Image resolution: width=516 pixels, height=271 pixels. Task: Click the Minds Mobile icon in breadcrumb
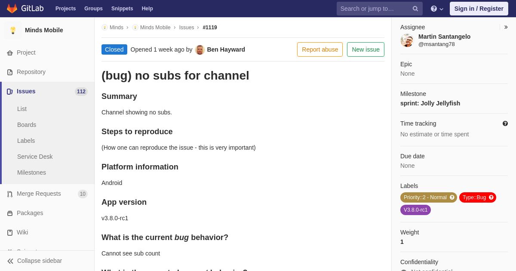tap(135, 28)
